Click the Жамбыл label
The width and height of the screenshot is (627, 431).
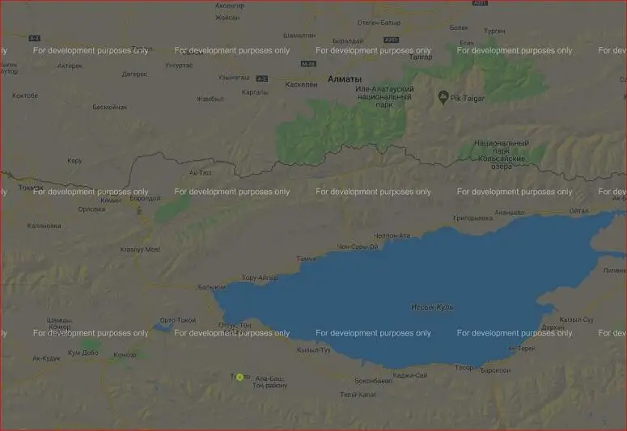point(210,99)
